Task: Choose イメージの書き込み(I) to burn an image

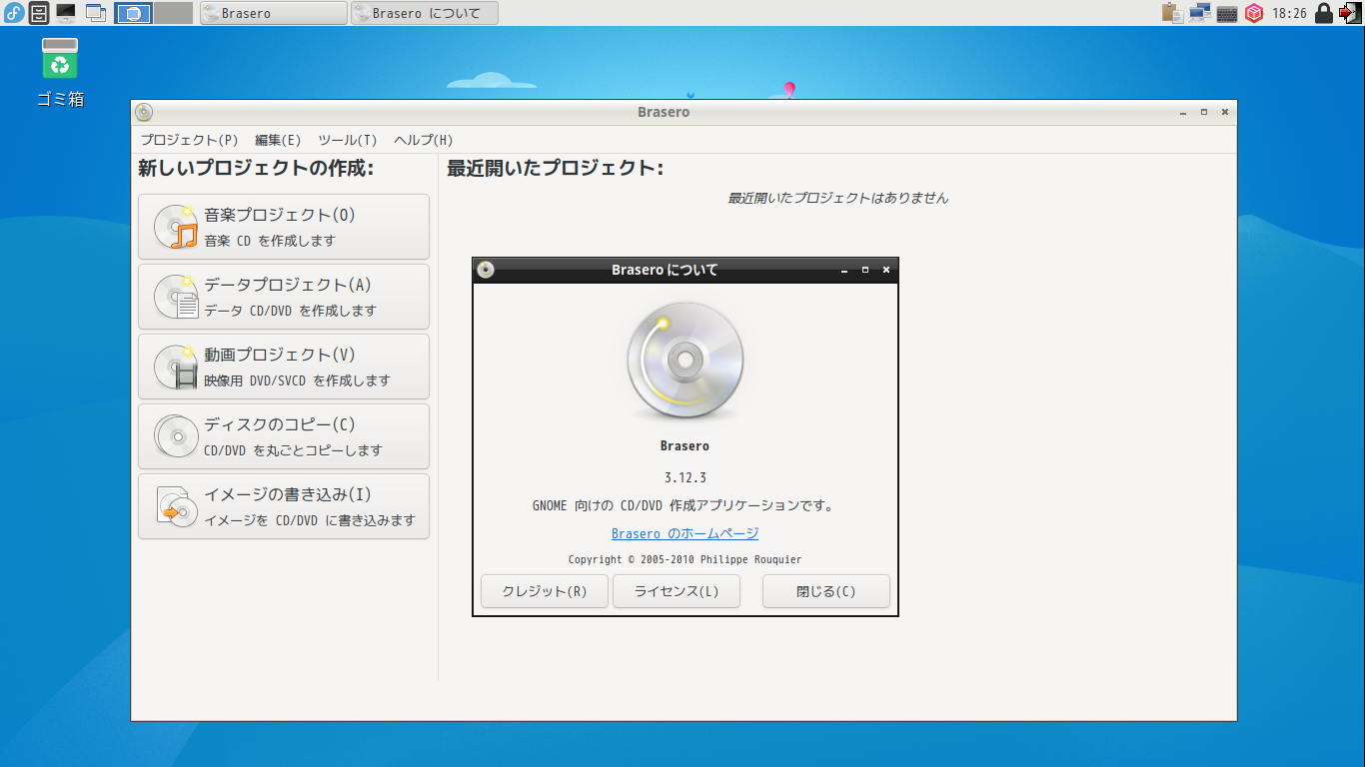Action: click(284, 506)
